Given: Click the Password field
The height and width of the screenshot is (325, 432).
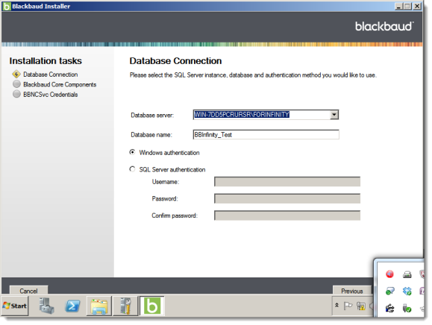Looking at the screenshot, I should [287, 198].
